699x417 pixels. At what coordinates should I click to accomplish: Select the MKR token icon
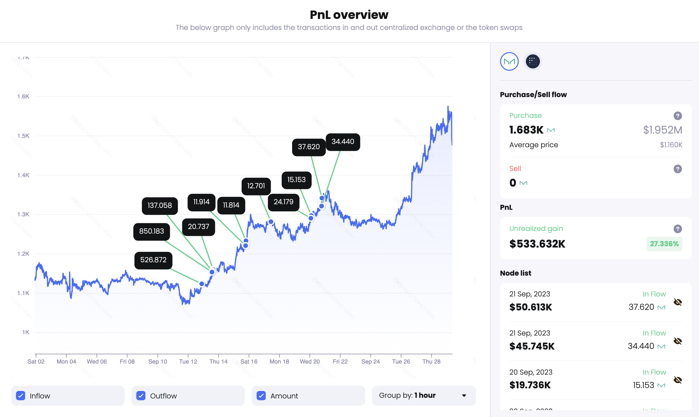pos(509,61)
